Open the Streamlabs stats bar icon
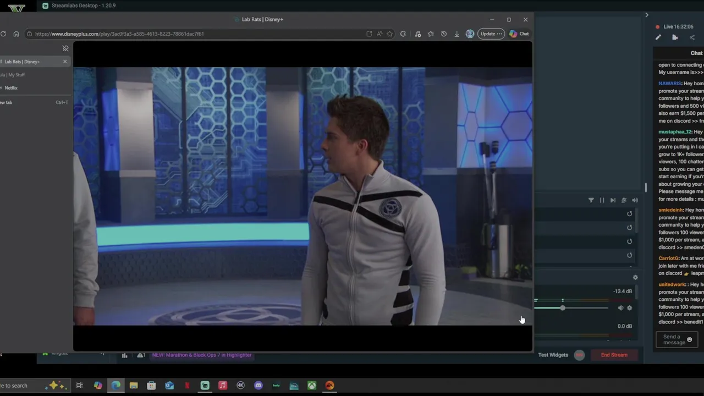704x396 pixels. tap(125, 355)
